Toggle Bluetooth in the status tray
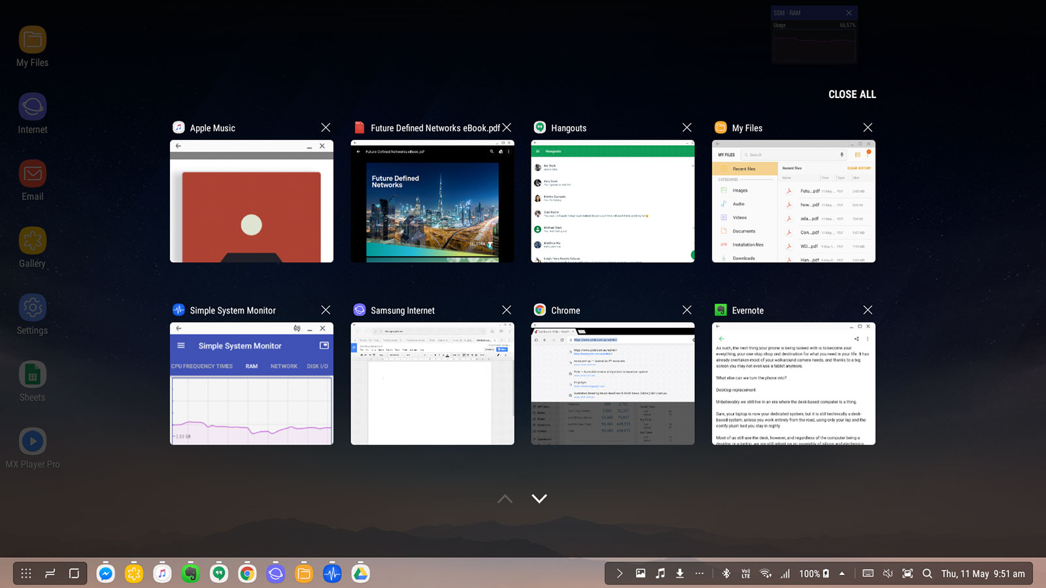The height and width of the screenshot is (588, 1046). [x=726, y=574]
